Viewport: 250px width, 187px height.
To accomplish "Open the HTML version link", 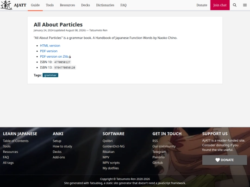I will coord(50,46).
